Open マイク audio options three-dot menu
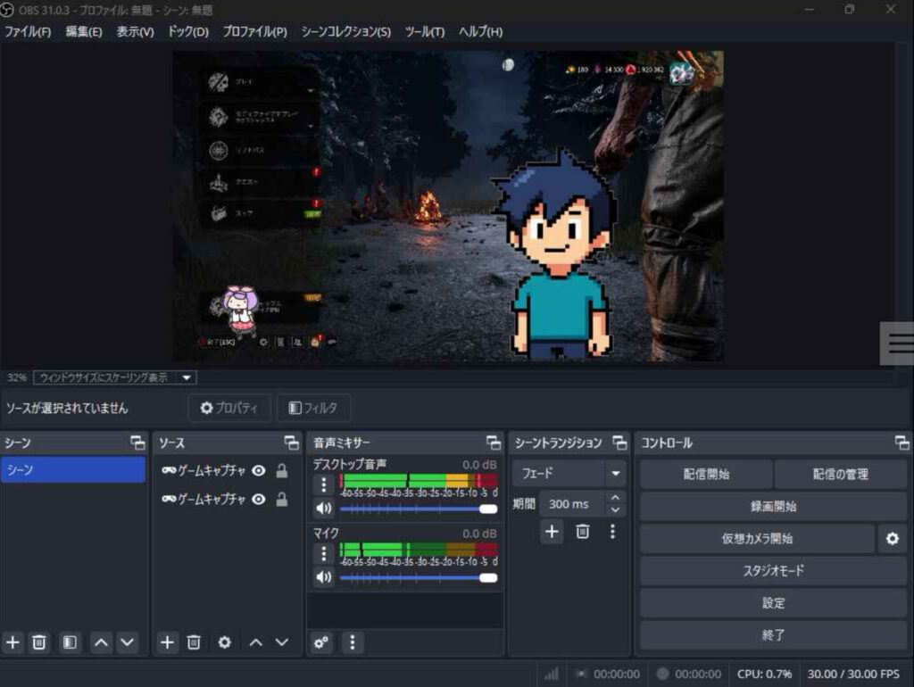The width and height of the screenshot is (914, 687). [323, 553]
